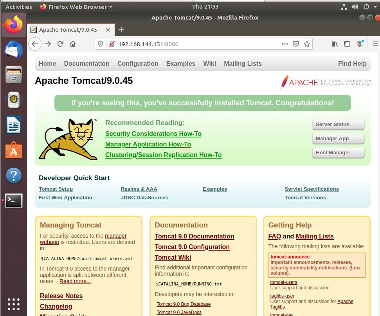Viewport: 380px width, 316px height.
Task: Open JDBC DataSources link
Action: [x=144, y=198]
